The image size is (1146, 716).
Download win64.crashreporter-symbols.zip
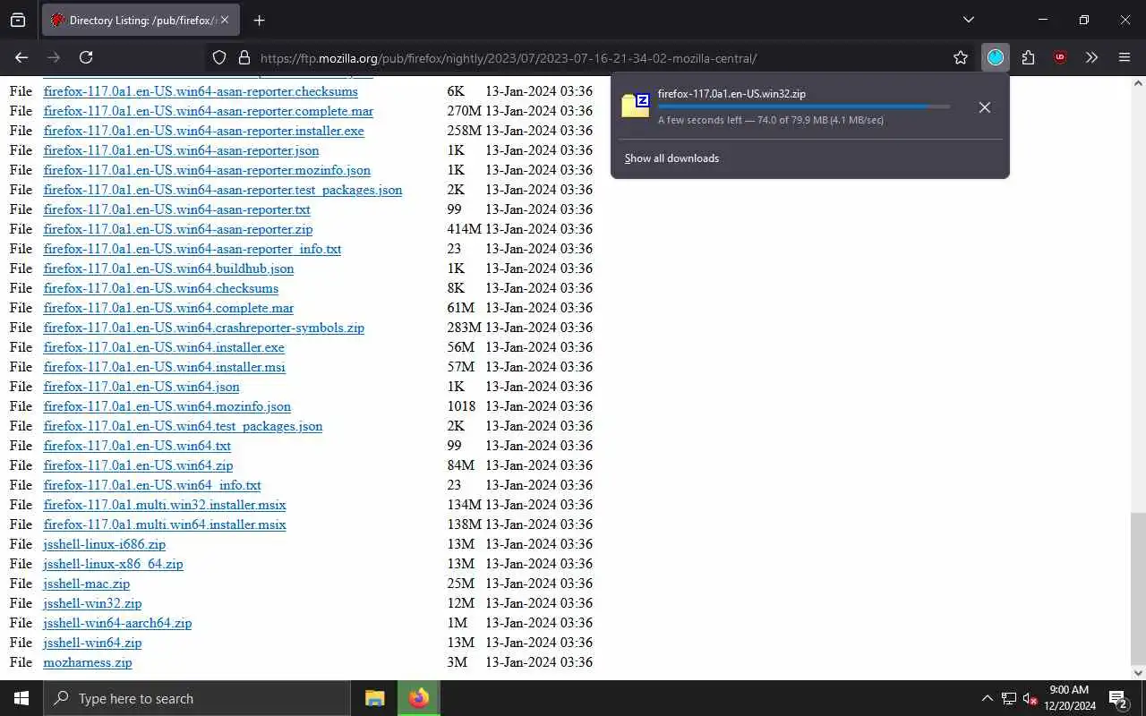(x=204, y=328)
